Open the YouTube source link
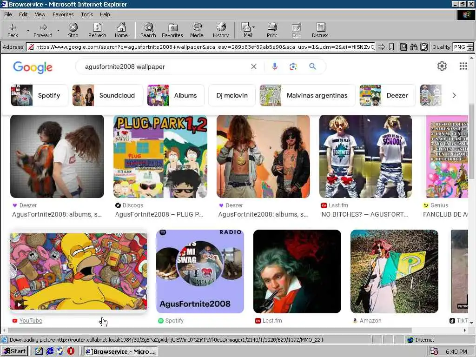The height and width of the screenshot is (357, 476). 31,321
